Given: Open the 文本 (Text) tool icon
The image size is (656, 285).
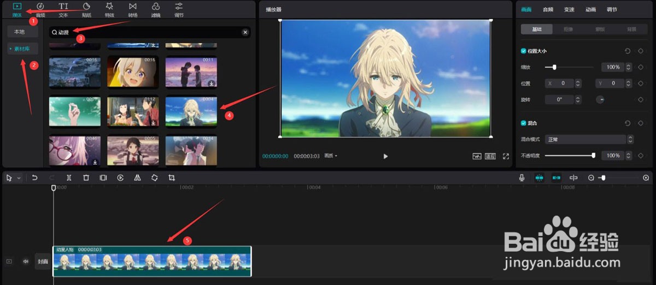Looking at the screenshot, I should click(x=63, y=6).
